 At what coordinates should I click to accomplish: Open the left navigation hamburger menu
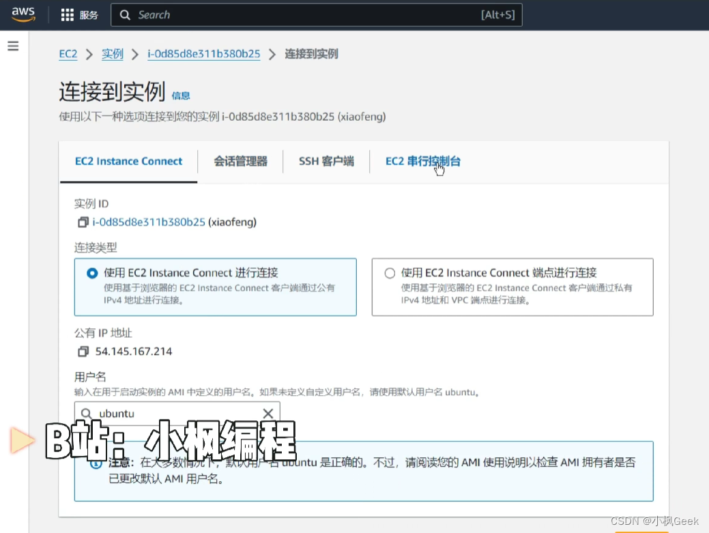13,46
